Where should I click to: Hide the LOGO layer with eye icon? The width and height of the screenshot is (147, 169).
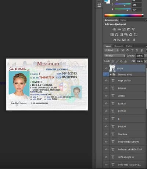(x=106, y=68)
